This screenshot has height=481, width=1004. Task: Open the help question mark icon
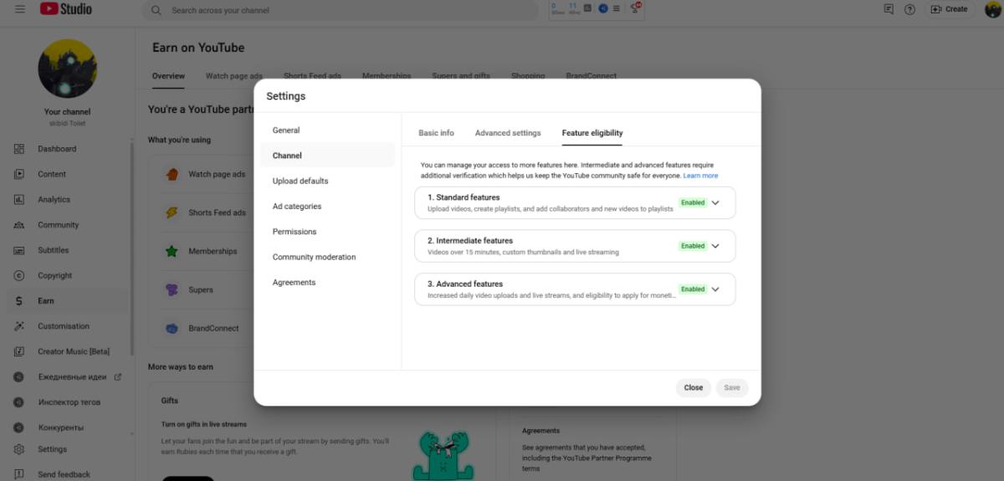pyautogui.click(x=909, y=9)
